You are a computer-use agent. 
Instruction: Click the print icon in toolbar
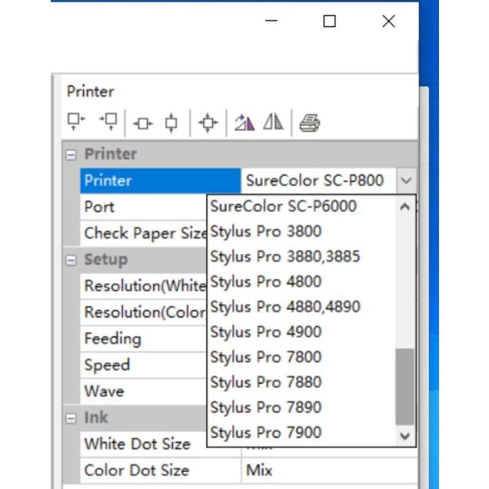click(309, 123)
